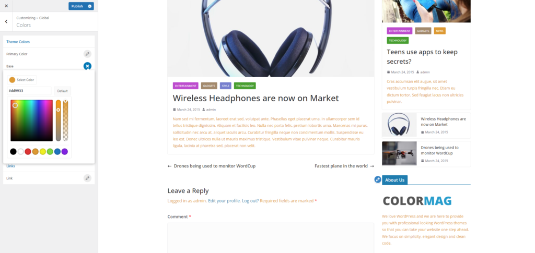Image resolution: width=535 pixels, height=253 pixels.
Task: Open Drones being used thumbnail in sidebar
Action: 399,153
